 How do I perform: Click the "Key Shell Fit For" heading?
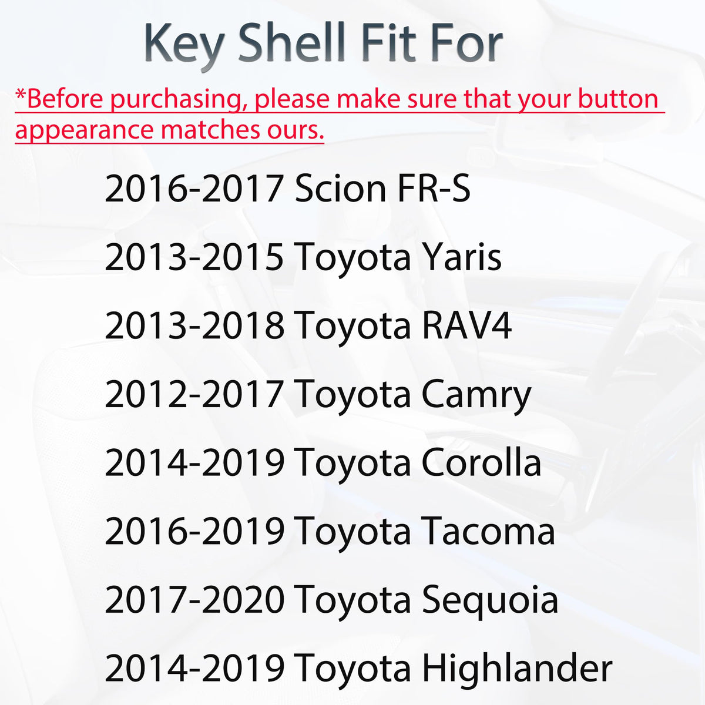click(x=323, y=44)
